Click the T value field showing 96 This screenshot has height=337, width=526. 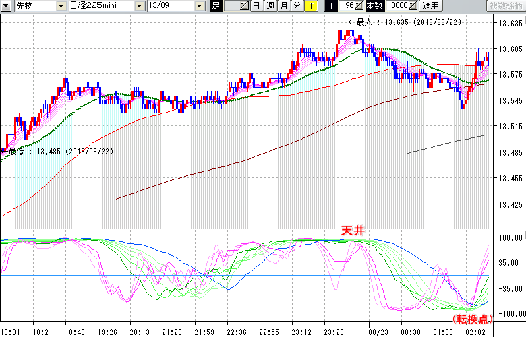(347, 6)
